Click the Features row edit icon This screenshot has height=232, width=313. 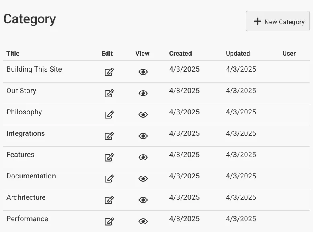pyautogui.click(x=109, y=157)
